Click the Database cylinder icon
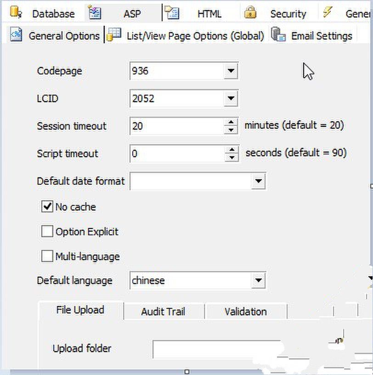This screenshot has width=373, height=375. point(16,12)
